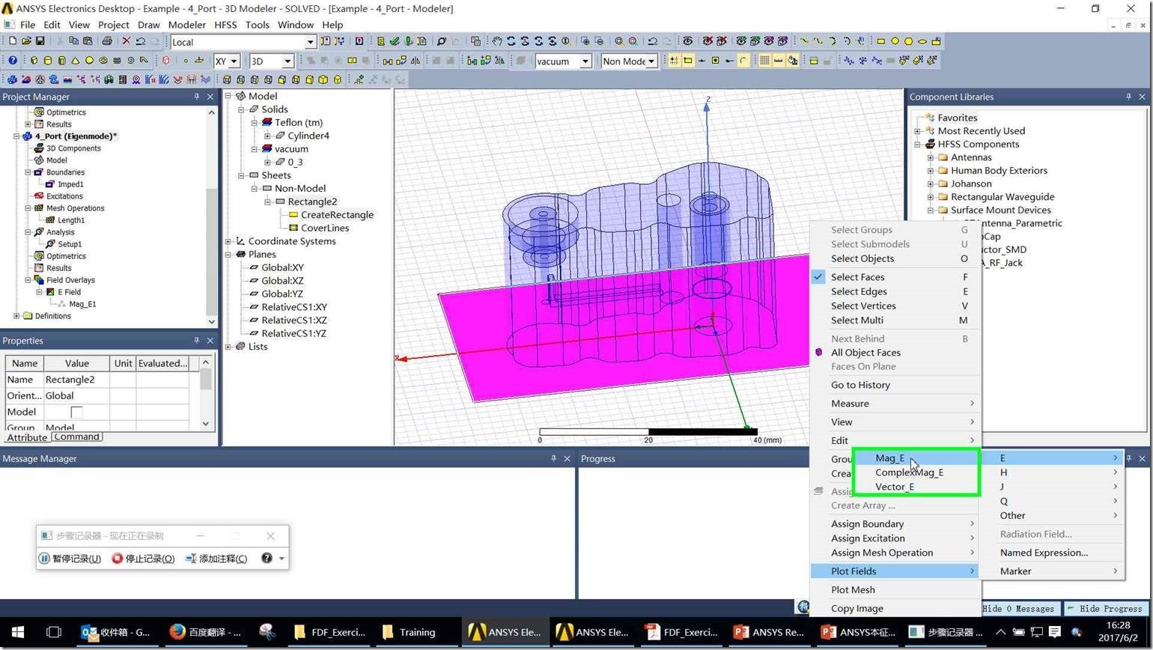Click the Validate green checkmark icon
1153x650 pixels.
pyautogui.click(x=395, y=41)
